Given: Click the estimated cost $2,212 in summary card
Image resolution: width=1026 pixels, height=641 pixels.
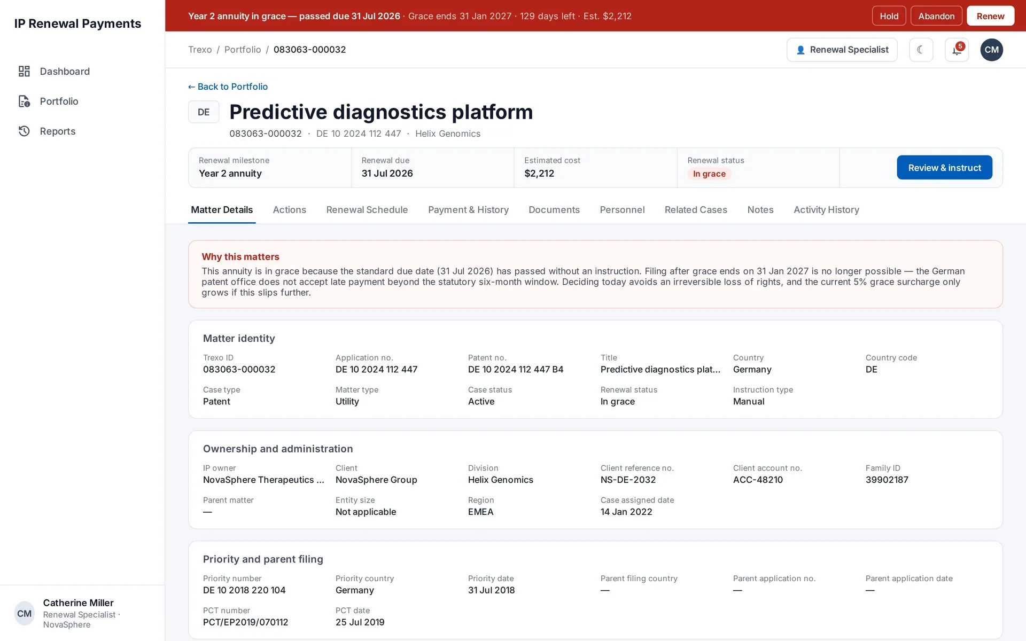Looking at the screenshot, I should (x=539, y=174).
